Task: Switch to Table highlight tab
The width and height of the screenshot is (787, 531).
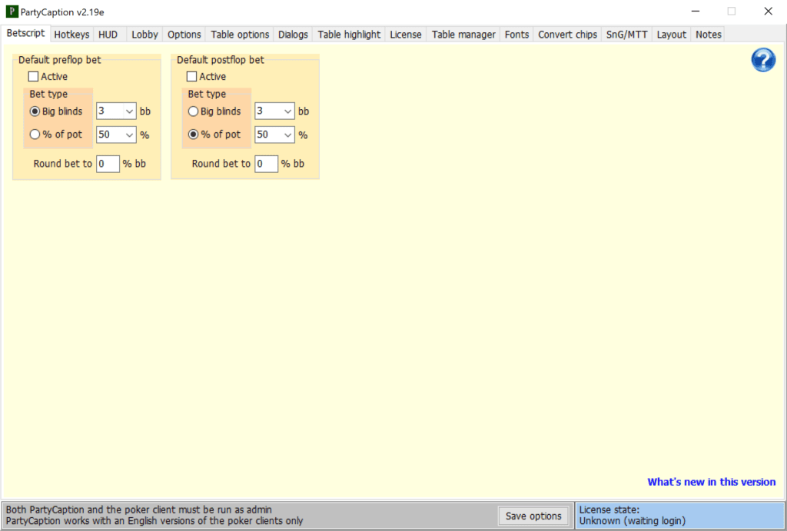Action: pos(349,34)
